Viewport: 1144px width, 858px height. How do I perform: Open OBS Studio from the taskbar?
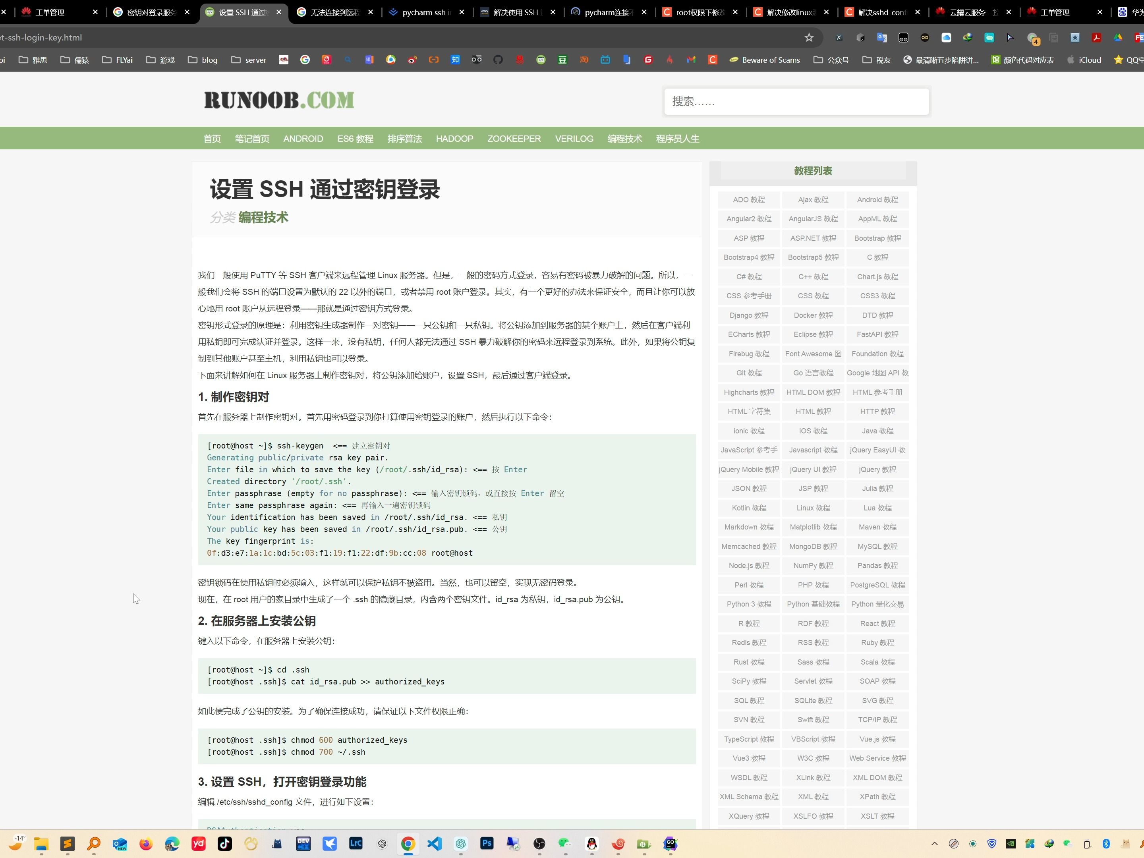point(539,844)
